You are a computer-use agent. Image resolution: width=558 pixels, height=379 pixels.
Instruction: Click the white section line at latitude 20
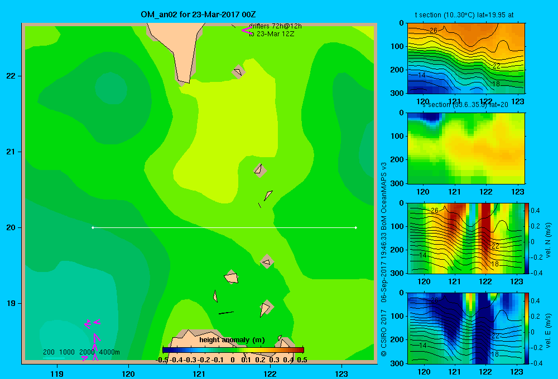(224, 227)
